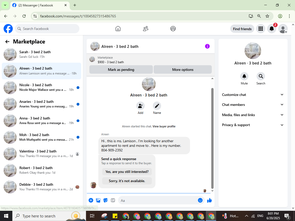Open Chrome profile icon in toolbar

tap(280, 16)
